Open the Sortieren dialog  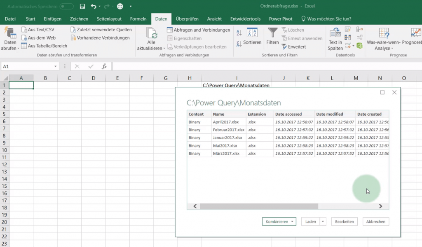tap(252, 36)
